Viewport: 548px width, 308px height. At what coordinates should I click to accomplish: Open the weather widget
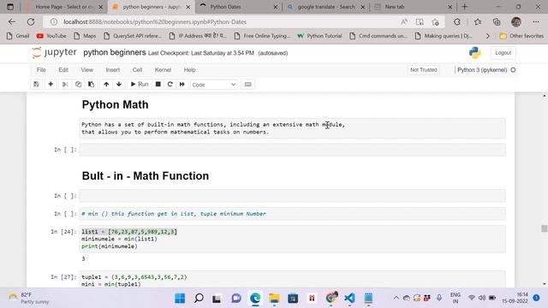pos(28,298)
